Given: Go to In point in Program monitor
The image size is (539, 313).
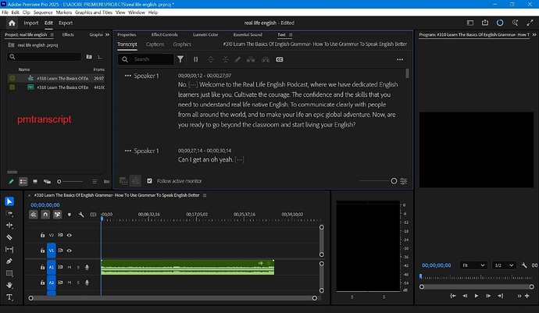Looking at the screenshot, I should [x=453, y=296].
